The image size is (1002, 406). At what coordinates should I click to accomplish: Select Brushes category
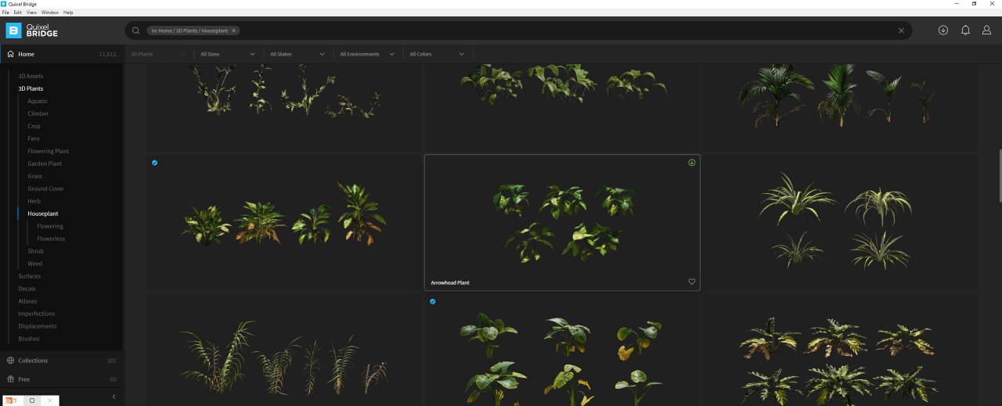click(x=29, y=339)
